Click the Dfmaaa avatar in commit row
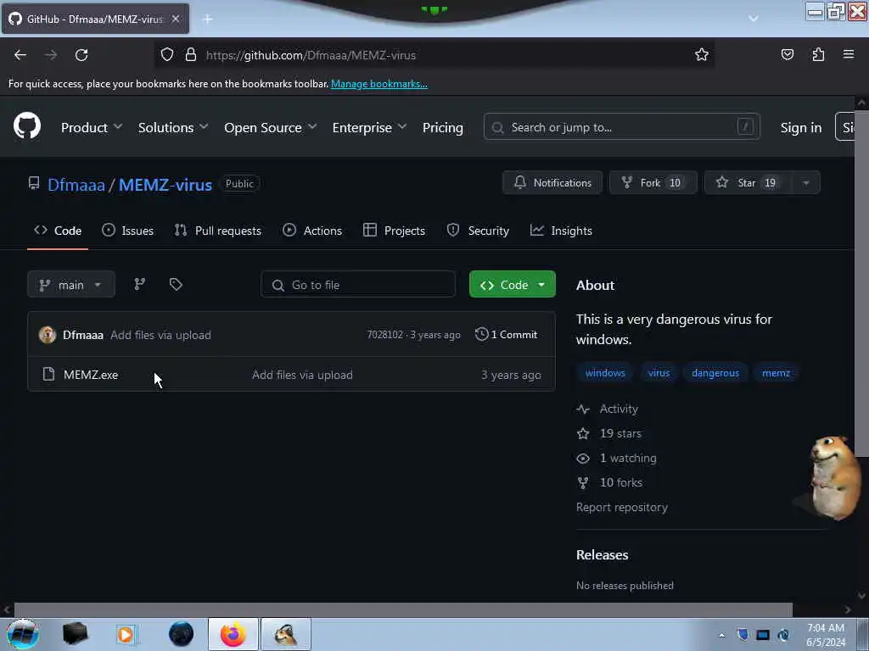The height and width of the screenshot is (651, 869). tap(48, 334)
